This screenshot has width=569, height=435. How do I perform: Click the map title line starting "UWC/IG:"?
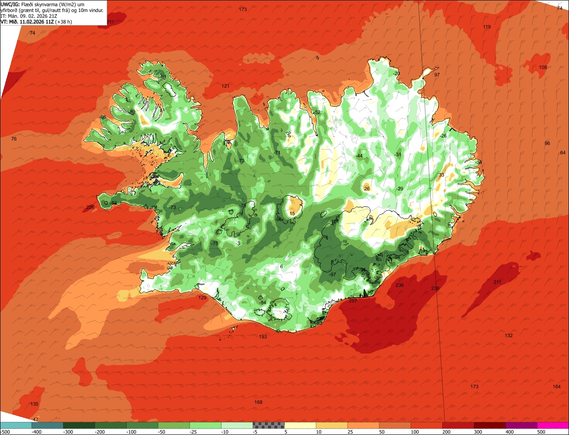(43, 4)
